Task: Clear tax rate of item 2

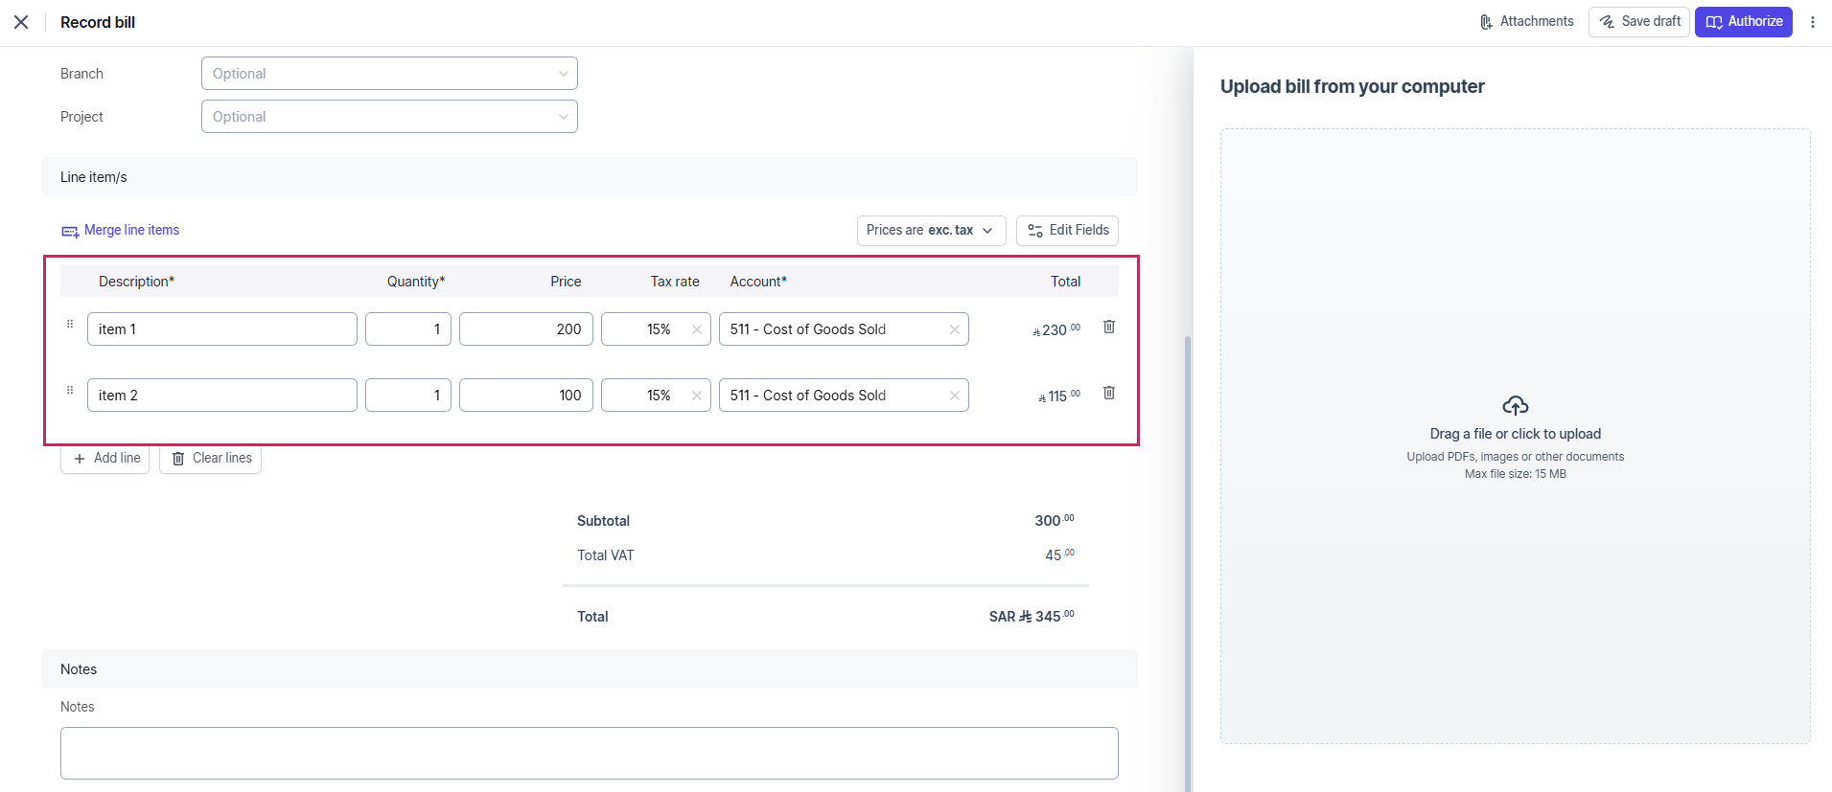Action: coord(697,396)
